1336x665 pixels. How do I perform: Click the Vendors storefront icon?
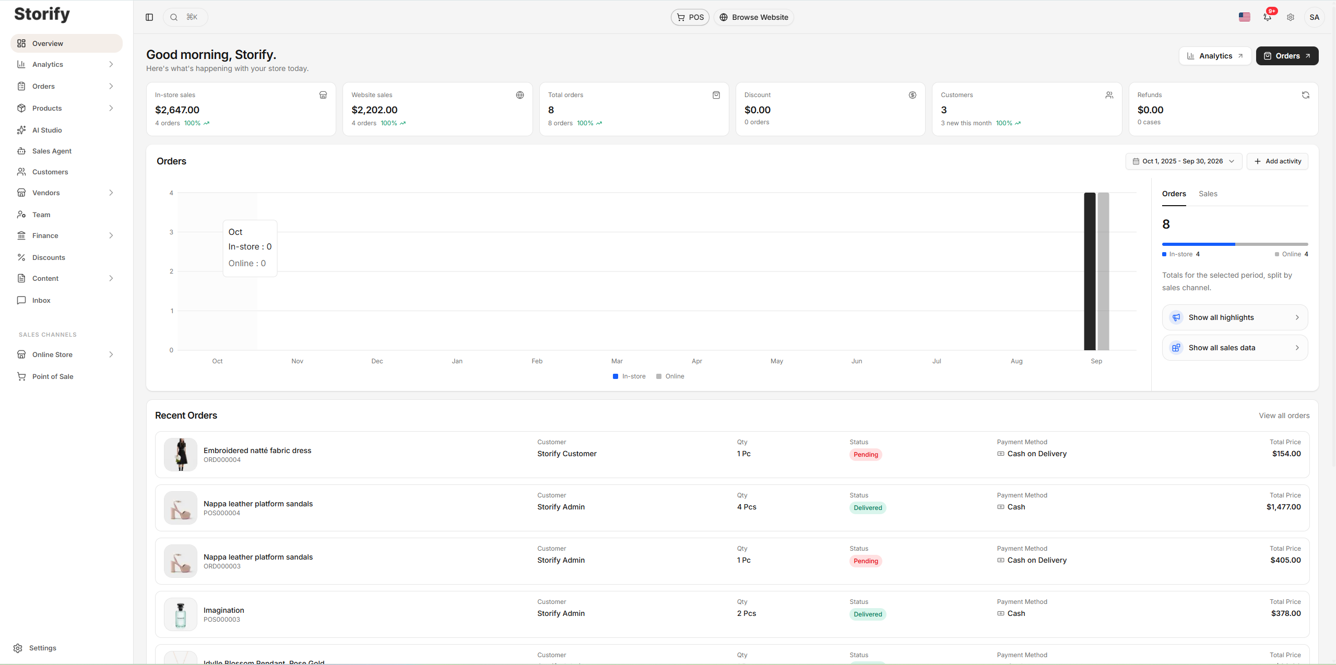21,193
